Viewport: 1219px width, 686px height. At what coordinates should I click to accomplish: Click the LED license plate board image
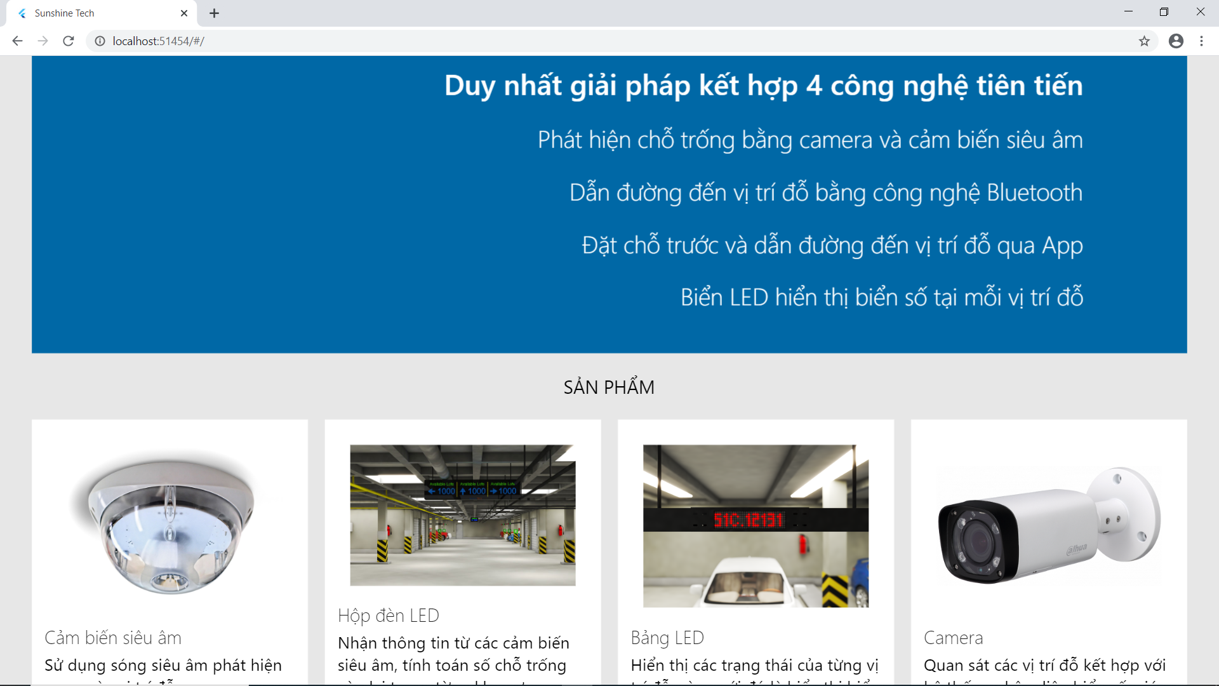(x=756, y=526)
